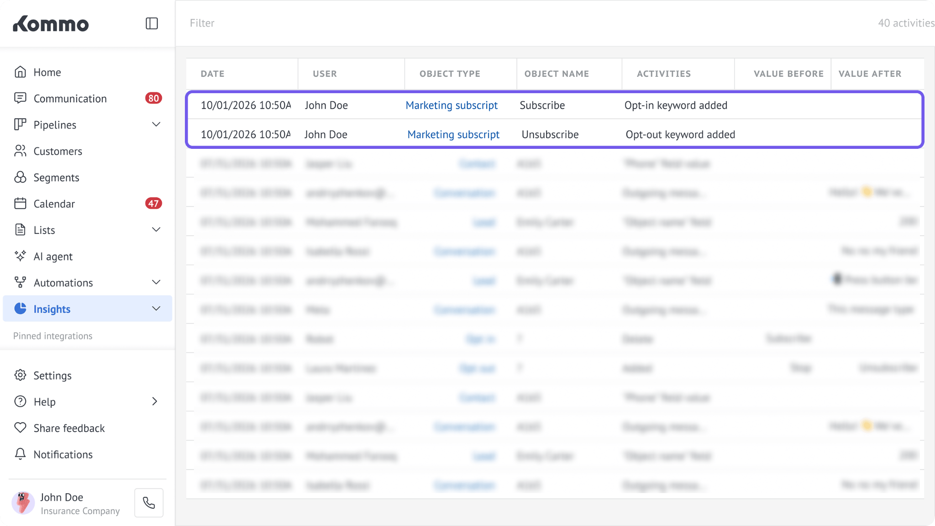The image size is (935, 526).
Task: Open AI agent sparkle icon
Action: tap(20, 256)
